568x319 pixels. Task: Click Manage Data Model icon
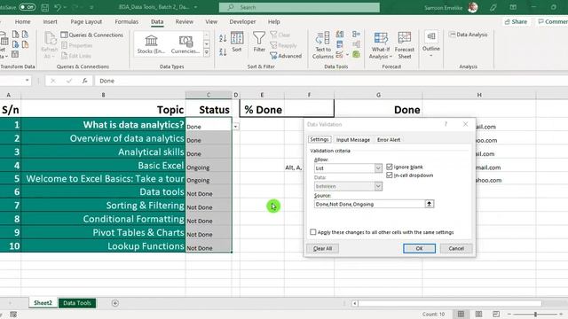pos(356,55)
